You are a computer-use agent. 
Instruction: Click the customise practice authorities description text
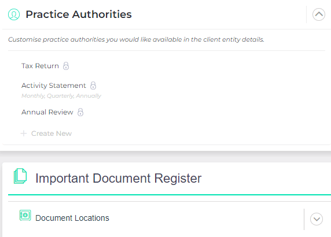[x=136, y=39]
